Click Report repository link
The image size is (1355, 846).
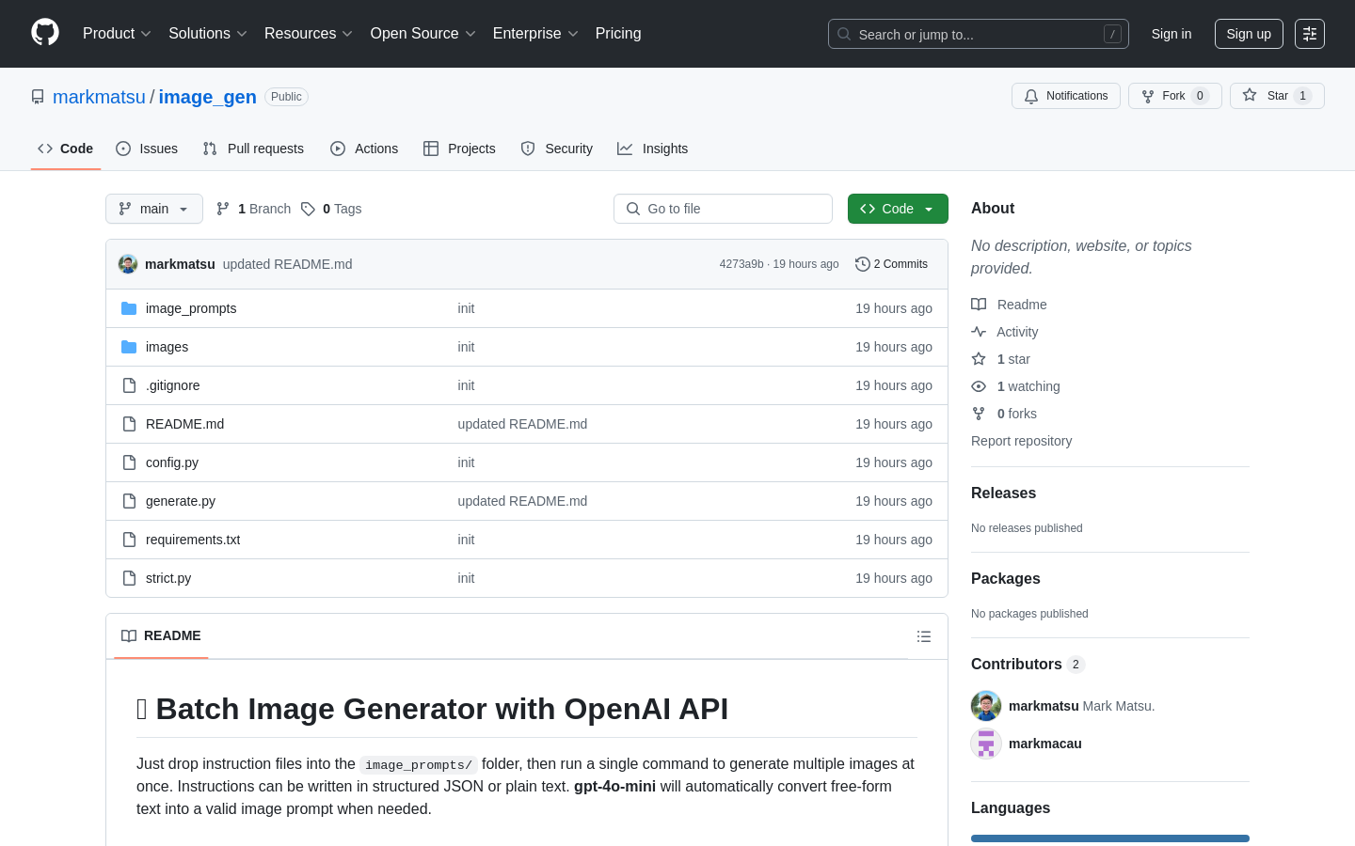click(x=1021, y=441)
